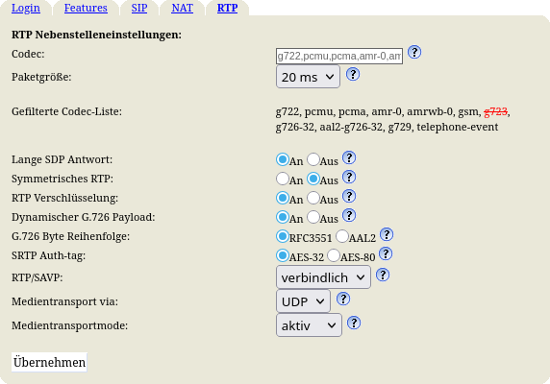Turn RTP Verschlüsselung to Aus
The image size is (550, 384).
313,198
